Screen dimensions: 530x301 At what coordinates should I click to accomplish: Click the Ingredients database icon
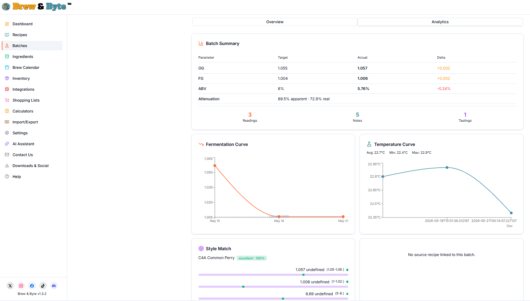coord(7,57)
